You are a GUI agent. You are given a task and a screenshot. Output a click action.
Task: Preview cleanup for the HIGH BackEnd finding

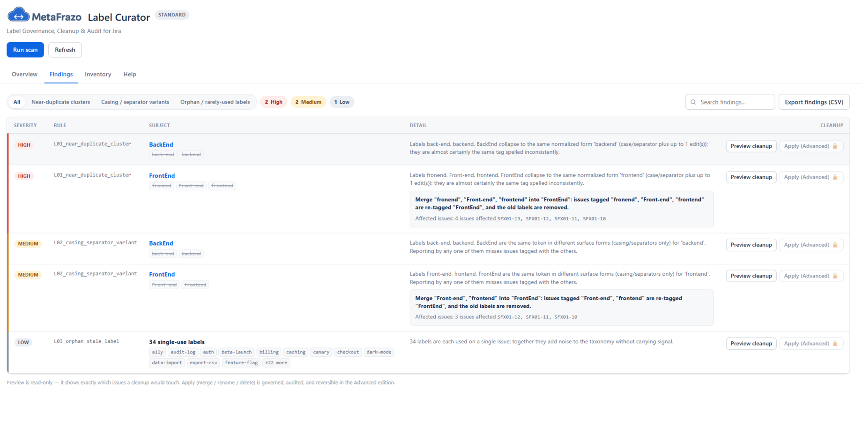pos(751,146)
